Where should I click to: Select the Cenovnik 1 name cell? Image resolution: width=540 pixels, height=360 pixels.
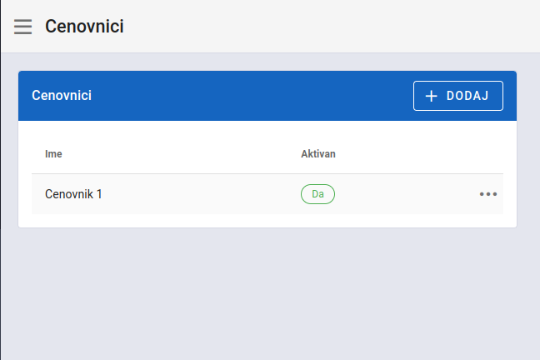73,194
